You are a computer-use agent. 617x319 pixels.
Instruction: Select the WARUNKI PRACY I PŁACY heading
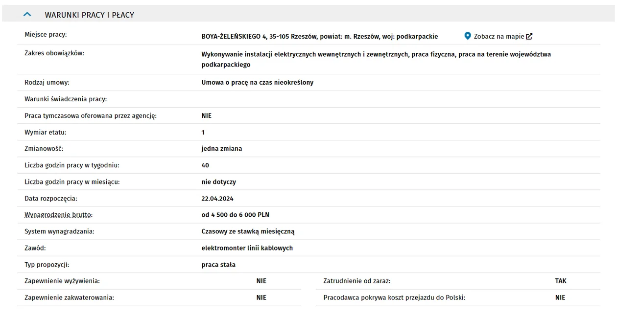[90, 15]
